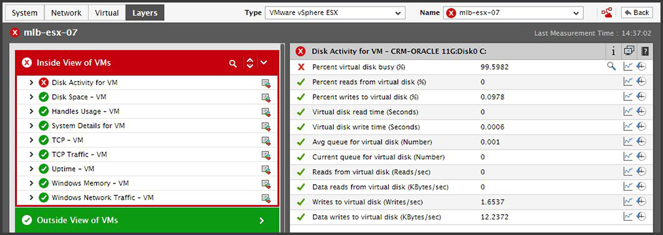The width and height of the screenshot is (663, 235).
Task: Switch to the System tab
Action: (x=25, y=12)
